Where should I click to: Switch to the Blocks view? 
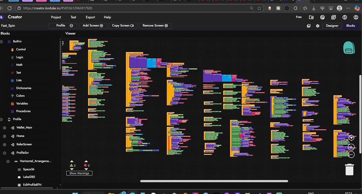[x=350, y=26]
